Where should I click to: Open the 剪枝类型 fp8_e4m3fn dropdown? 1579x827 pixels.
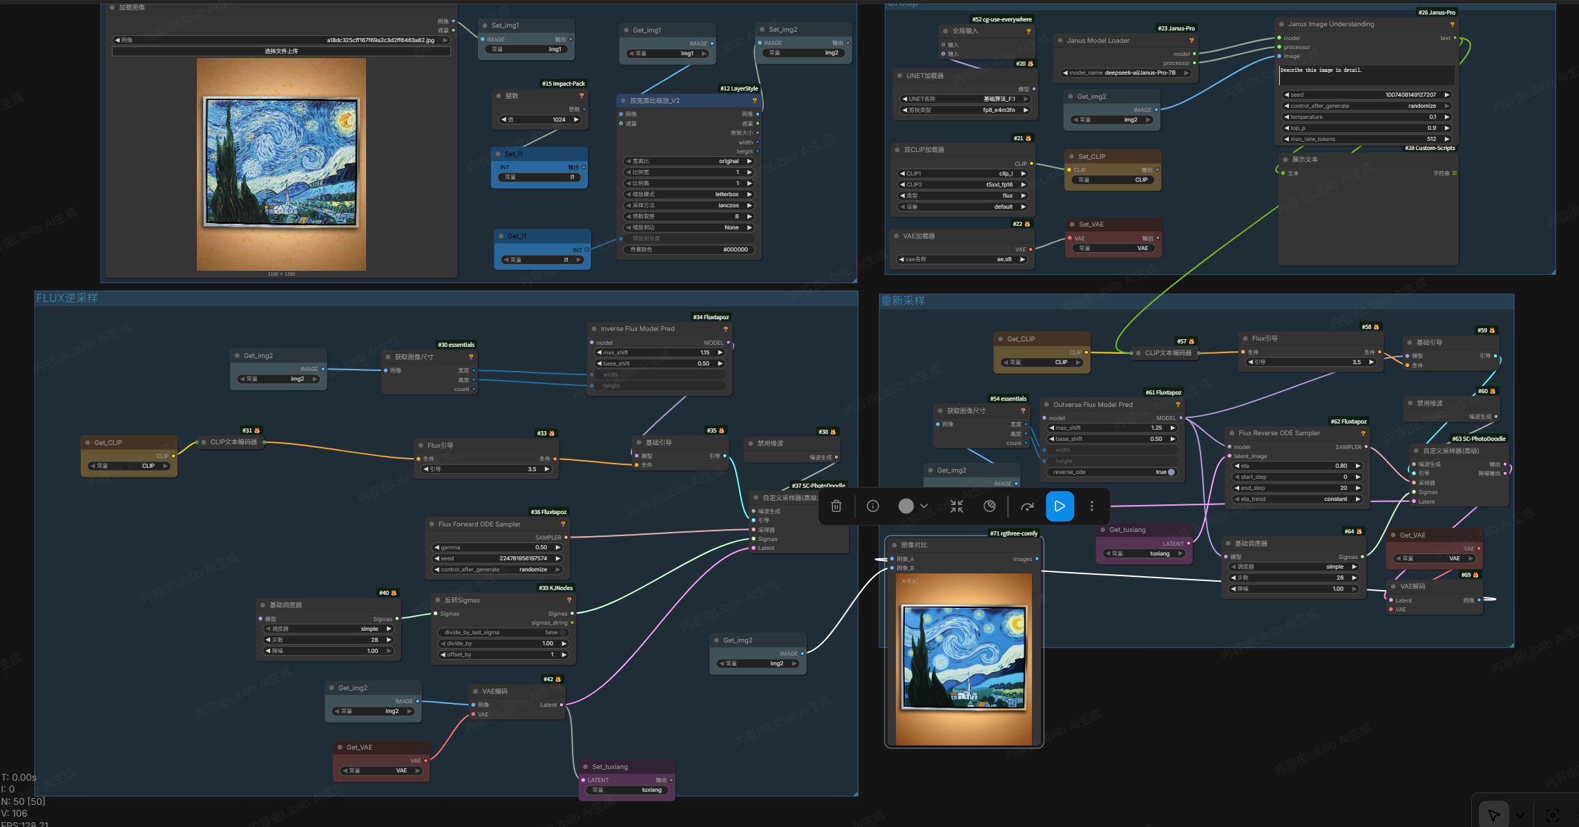[x=965, y=111]
